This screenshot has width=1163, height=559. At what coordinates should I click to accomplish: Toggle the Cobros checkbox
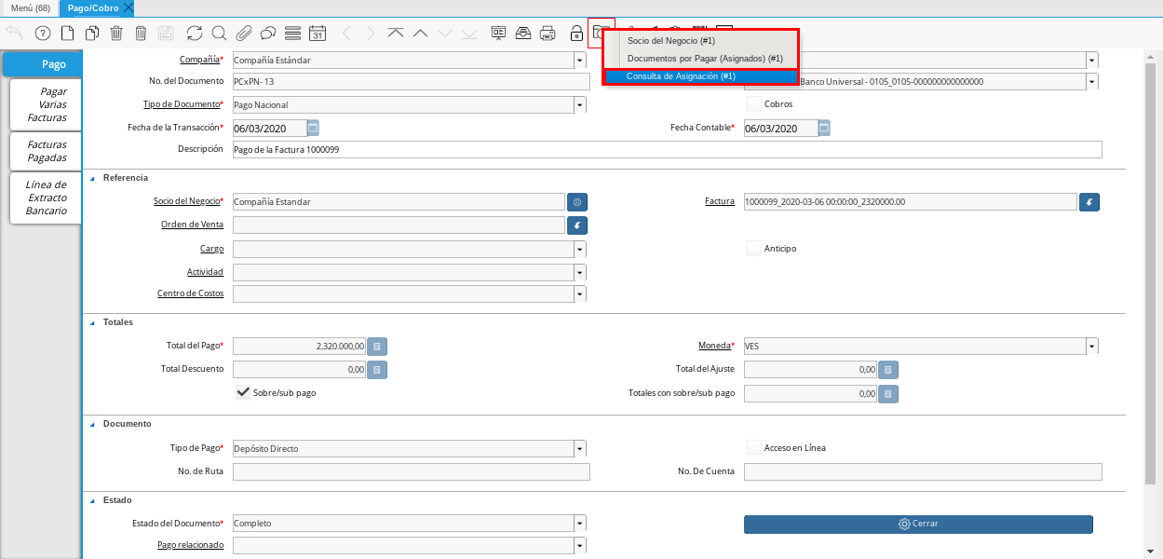tap(754, 103)
